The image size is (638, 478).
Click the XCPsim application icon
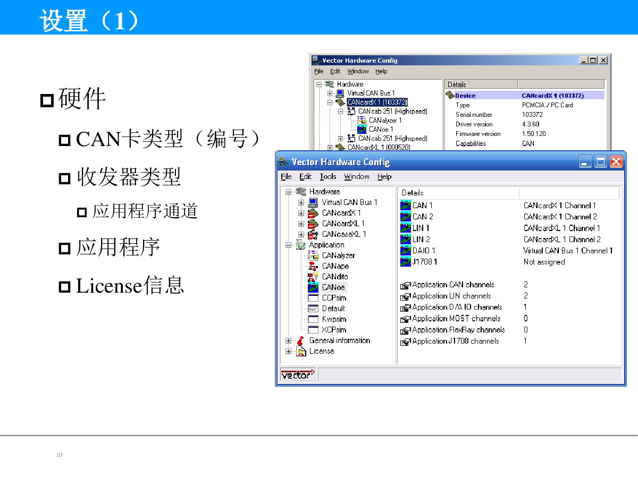coord(313,330)
